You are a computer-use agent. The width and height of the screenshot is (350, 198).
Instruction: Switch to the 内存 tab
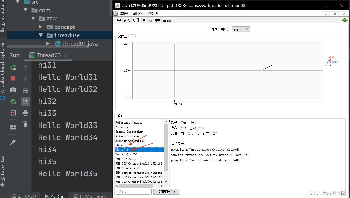[127, 21]
